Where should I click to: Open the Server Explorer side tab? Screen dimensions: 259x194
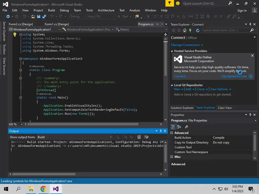[4, 31]
